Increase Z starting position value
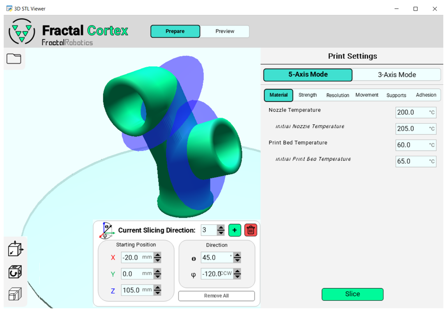Viewport: 447px width, 312px height. [x=157, y=287]
